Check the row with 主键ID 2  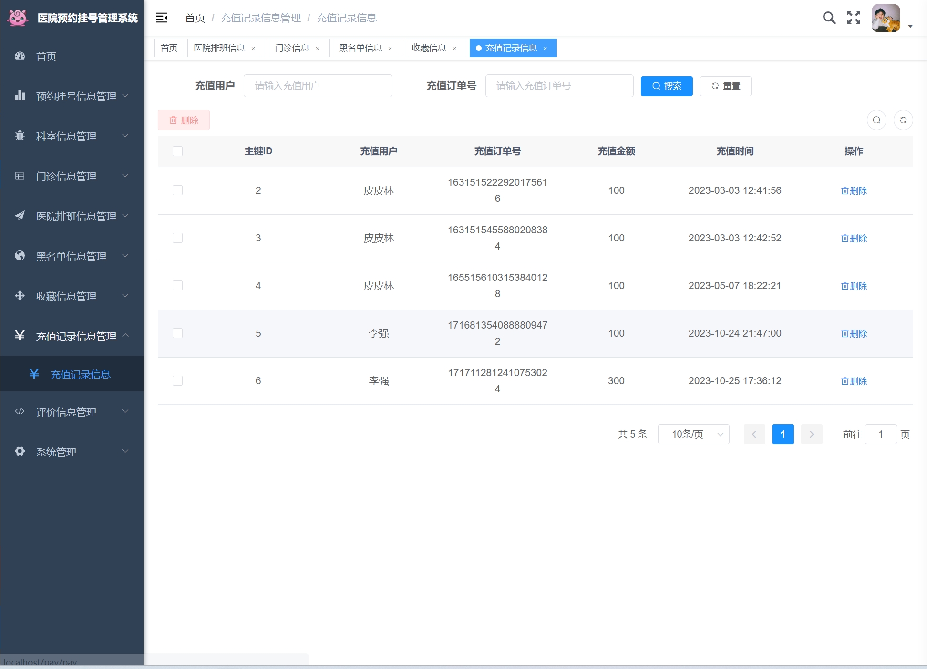pos(177,190)
